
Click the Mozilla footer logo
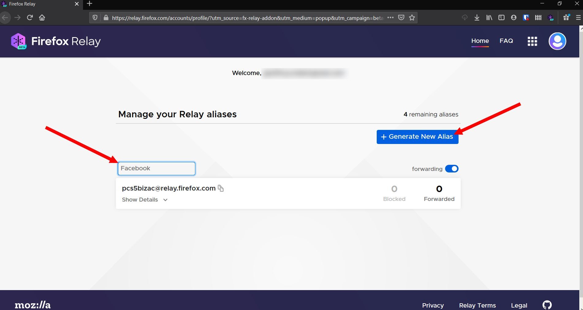tap(33, 305)
